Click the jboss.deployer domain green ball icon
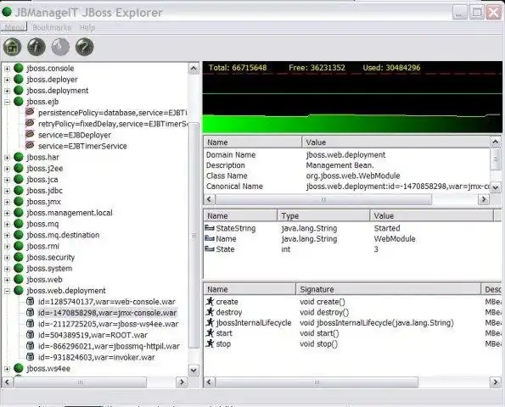 (x=19, y=79)
